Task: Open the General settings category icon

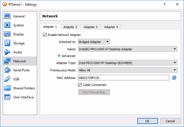Action: pyautogui.click(x=8, y=16)
